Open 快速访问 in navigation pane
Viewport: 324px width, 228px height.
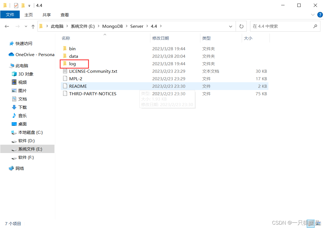click(24, 44)
